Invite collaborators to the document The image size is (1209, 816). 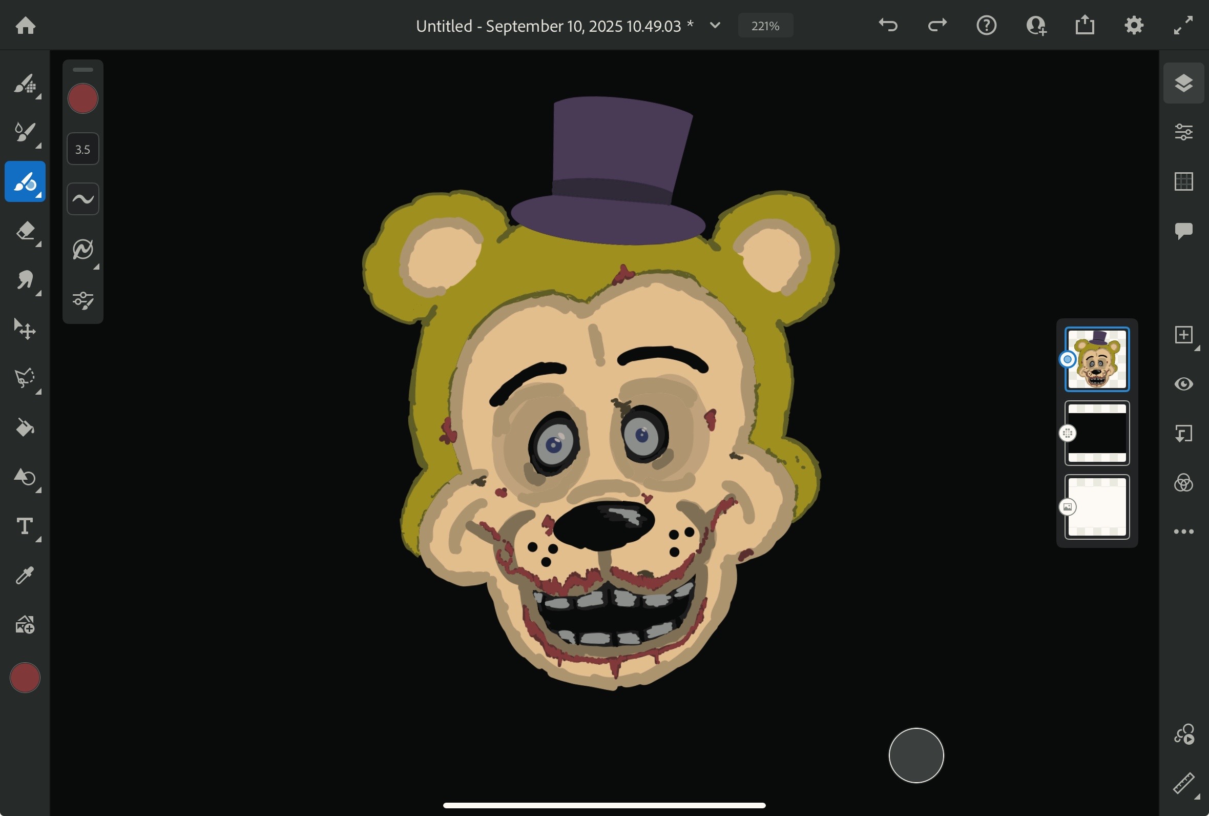tap(1036, 25)
